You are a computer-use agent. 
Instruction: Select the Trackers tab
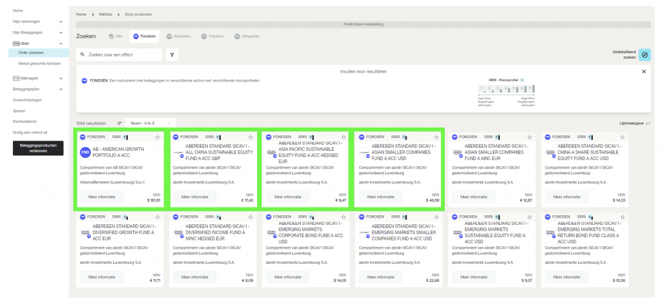[212, 36]
